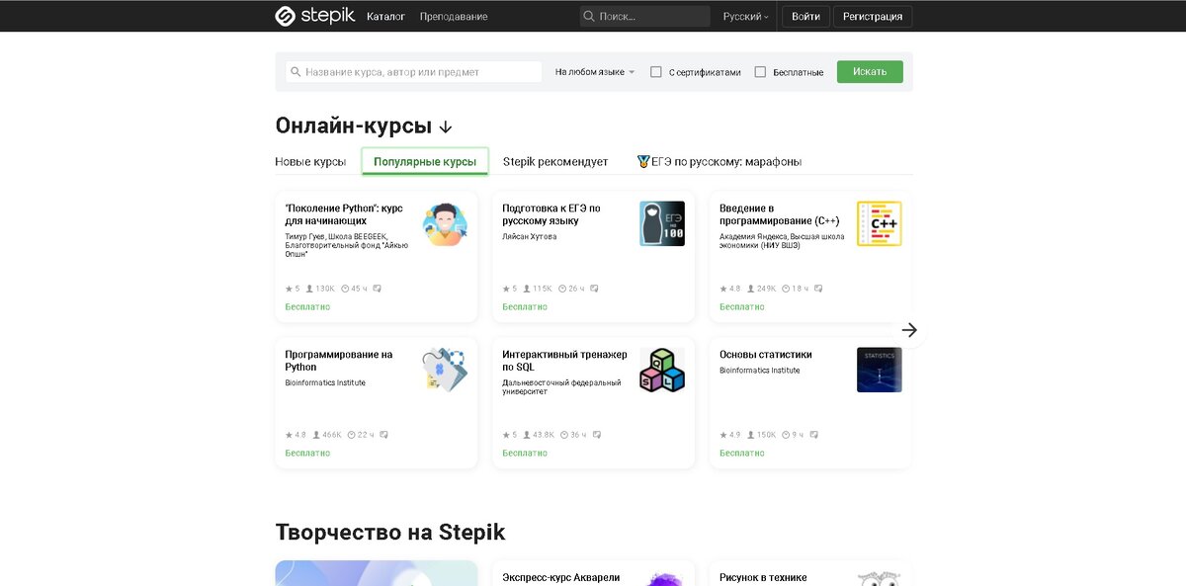Viewport: 1186px width, 586px height.
Task: Click the Stepik logo
Action: point(313,16)
